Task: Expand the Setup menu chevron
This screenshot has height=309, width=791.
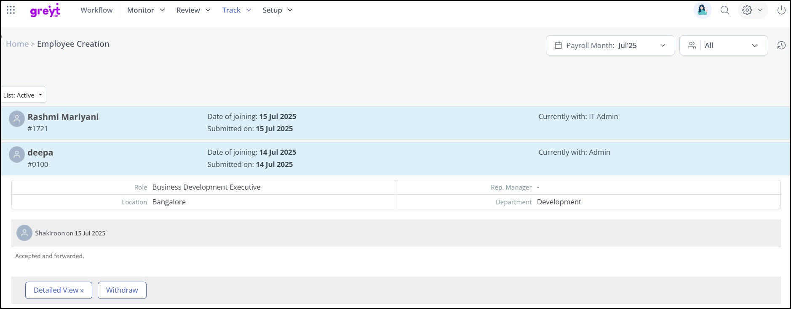Action: coord(290,10)
